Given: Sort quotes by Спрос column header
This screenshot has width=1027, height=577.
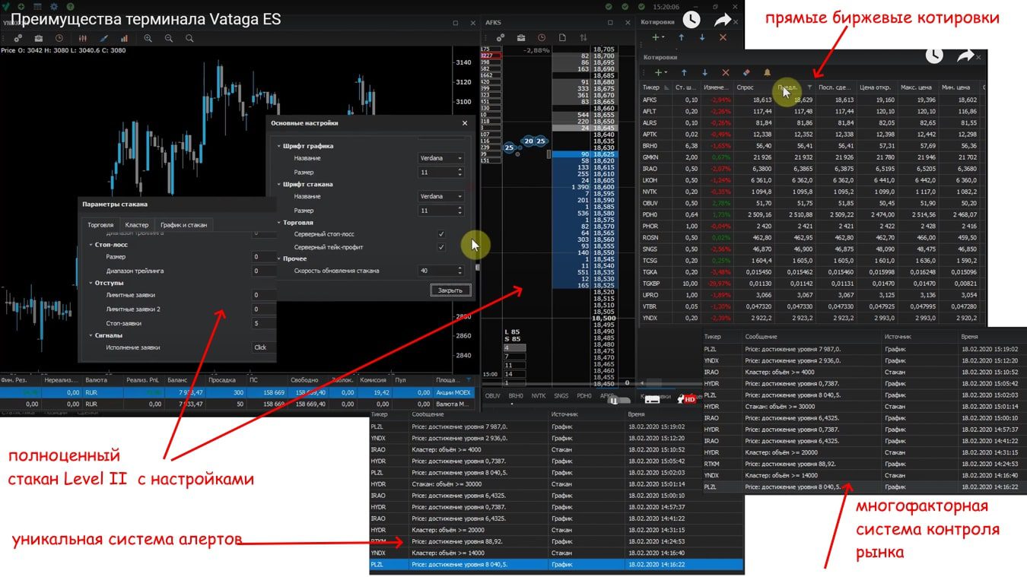Looking at the screenshot, I should 753,87.
